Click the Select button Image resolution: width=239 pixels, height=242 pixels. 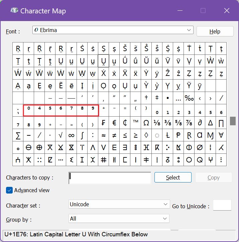(173, 177)
